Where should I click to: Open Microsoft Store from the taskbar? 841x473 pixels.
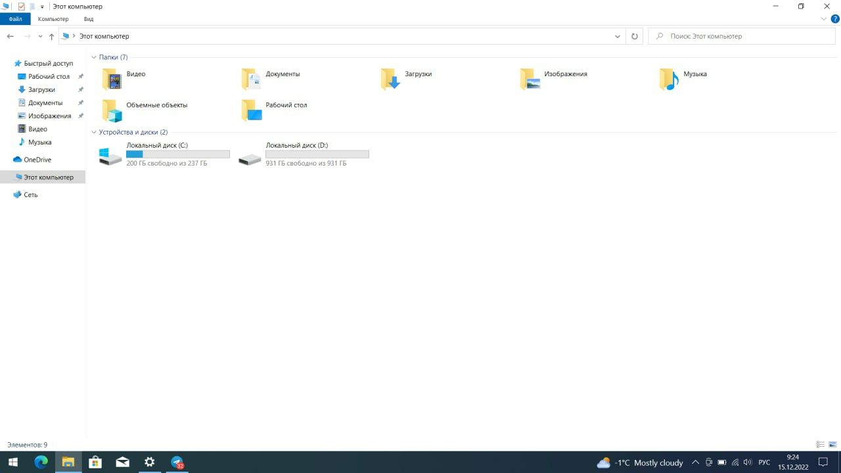coord(95,462)
